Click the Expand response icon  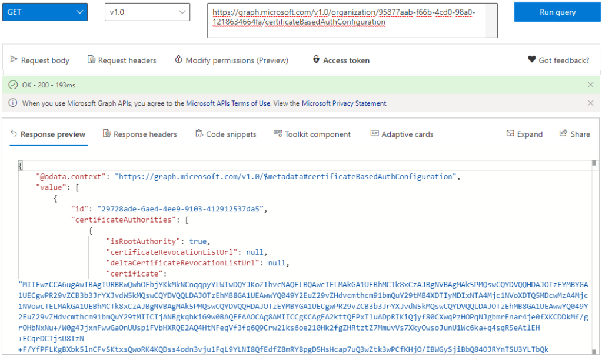coord(510,134)
